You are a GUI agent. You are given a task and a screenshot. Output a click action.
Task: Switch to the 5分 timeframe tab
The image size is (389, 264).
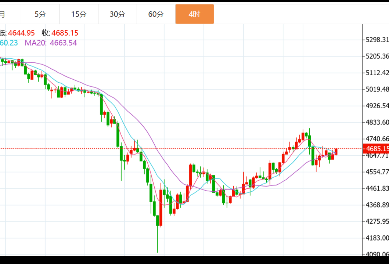(x=40, y=14)
